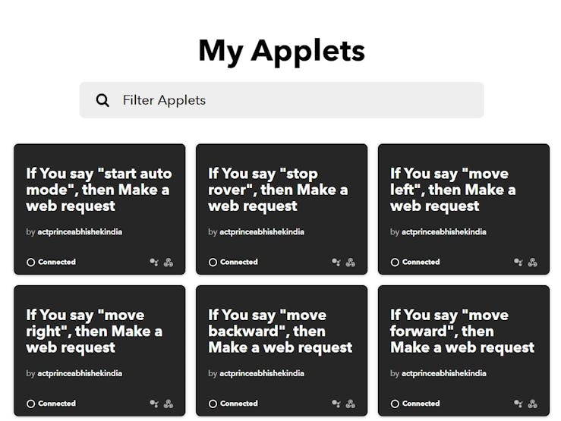Toggle Connected status on "stop rover" applet
The width and height of the screenshot is (561, 421).
point(234,262)
